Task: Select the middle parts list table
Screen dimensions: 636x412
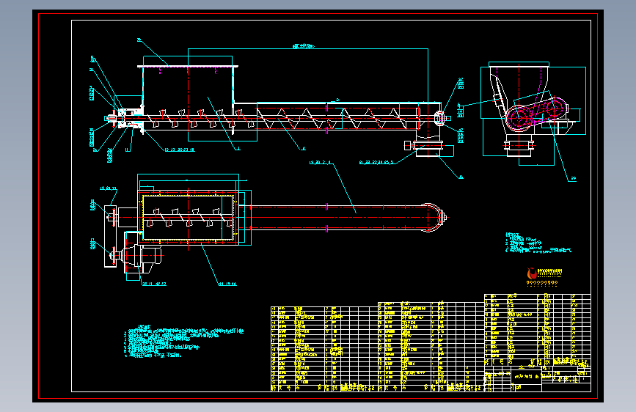Action: pos(431,346)
